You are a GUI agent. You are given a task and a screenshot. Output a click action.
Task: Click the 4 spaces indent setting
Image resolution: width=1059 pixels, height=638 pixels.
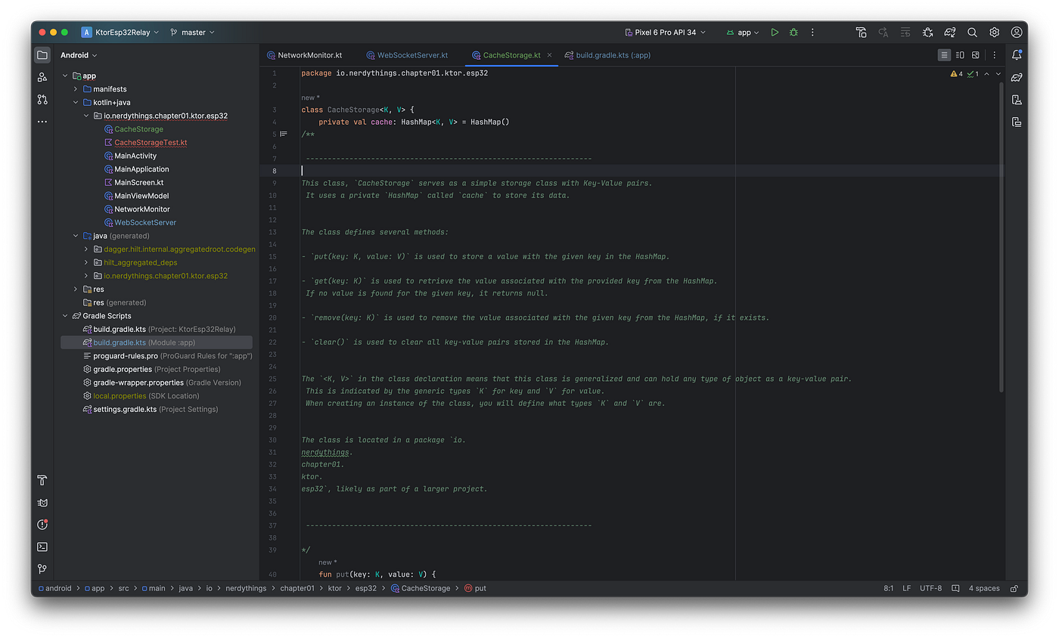pyautogui.click(x=983, y=587)
